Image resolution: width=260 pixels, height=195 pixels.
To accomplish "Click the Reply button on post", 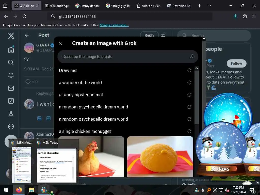I will point(149,35).
